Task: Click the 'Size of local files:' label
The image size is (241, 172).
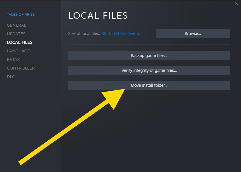Action: 84,33
